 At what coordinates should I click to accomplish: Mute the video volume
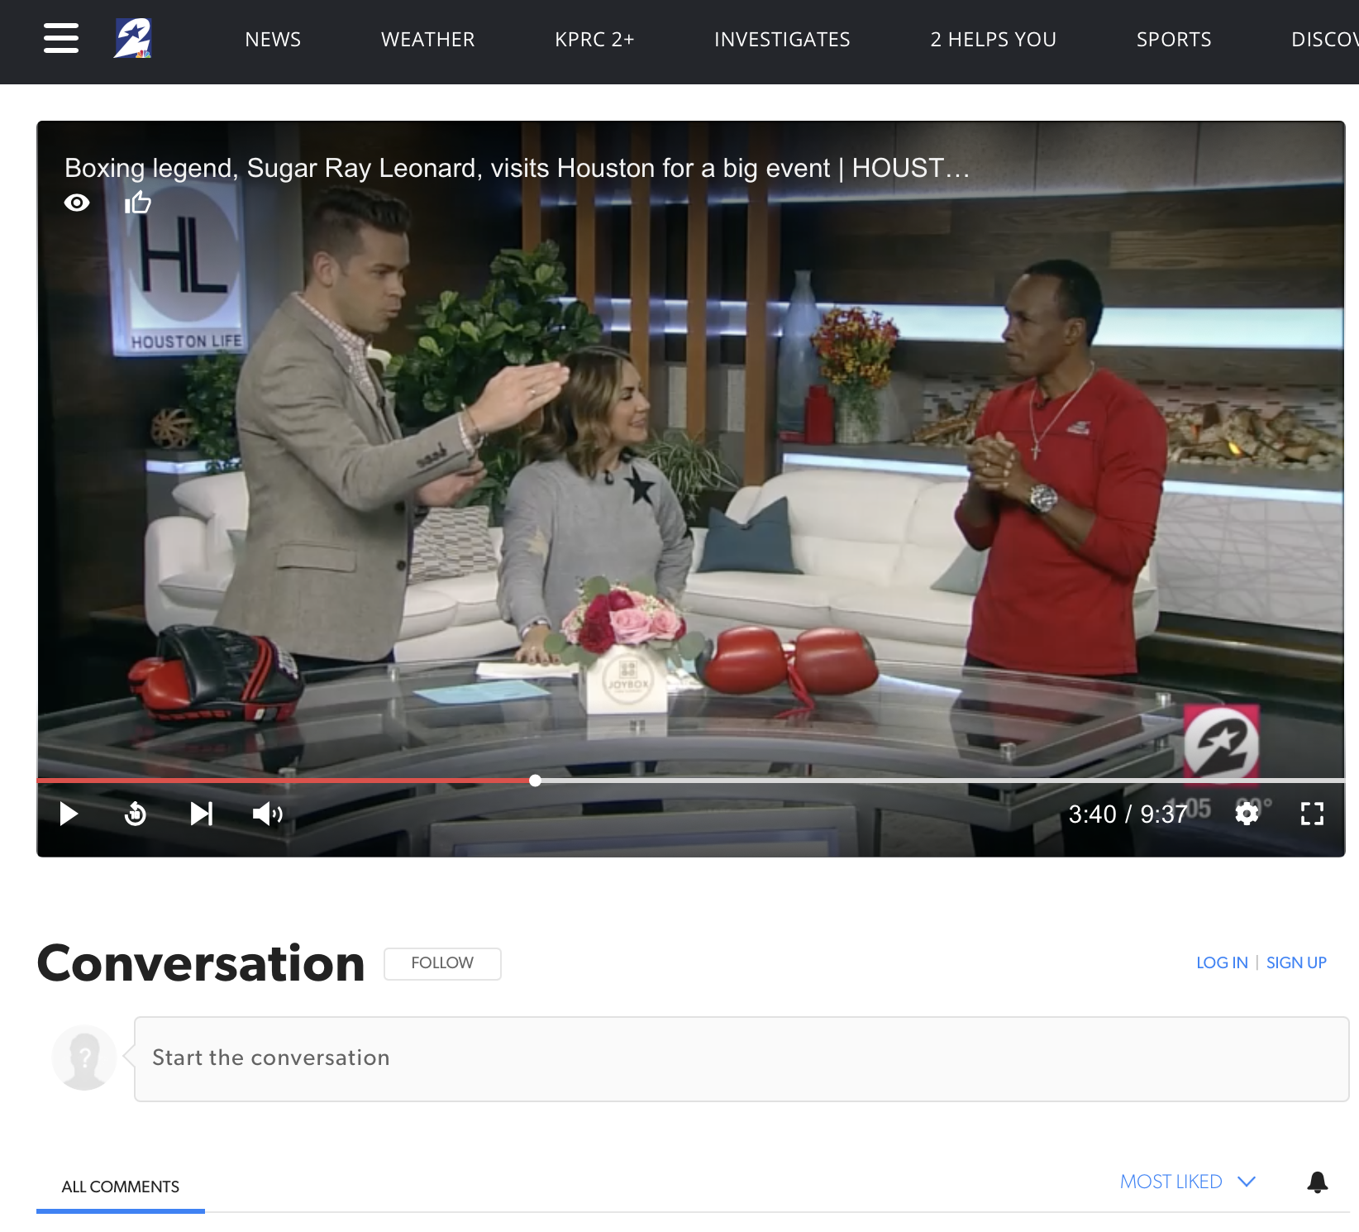click(x=268, y=814)
